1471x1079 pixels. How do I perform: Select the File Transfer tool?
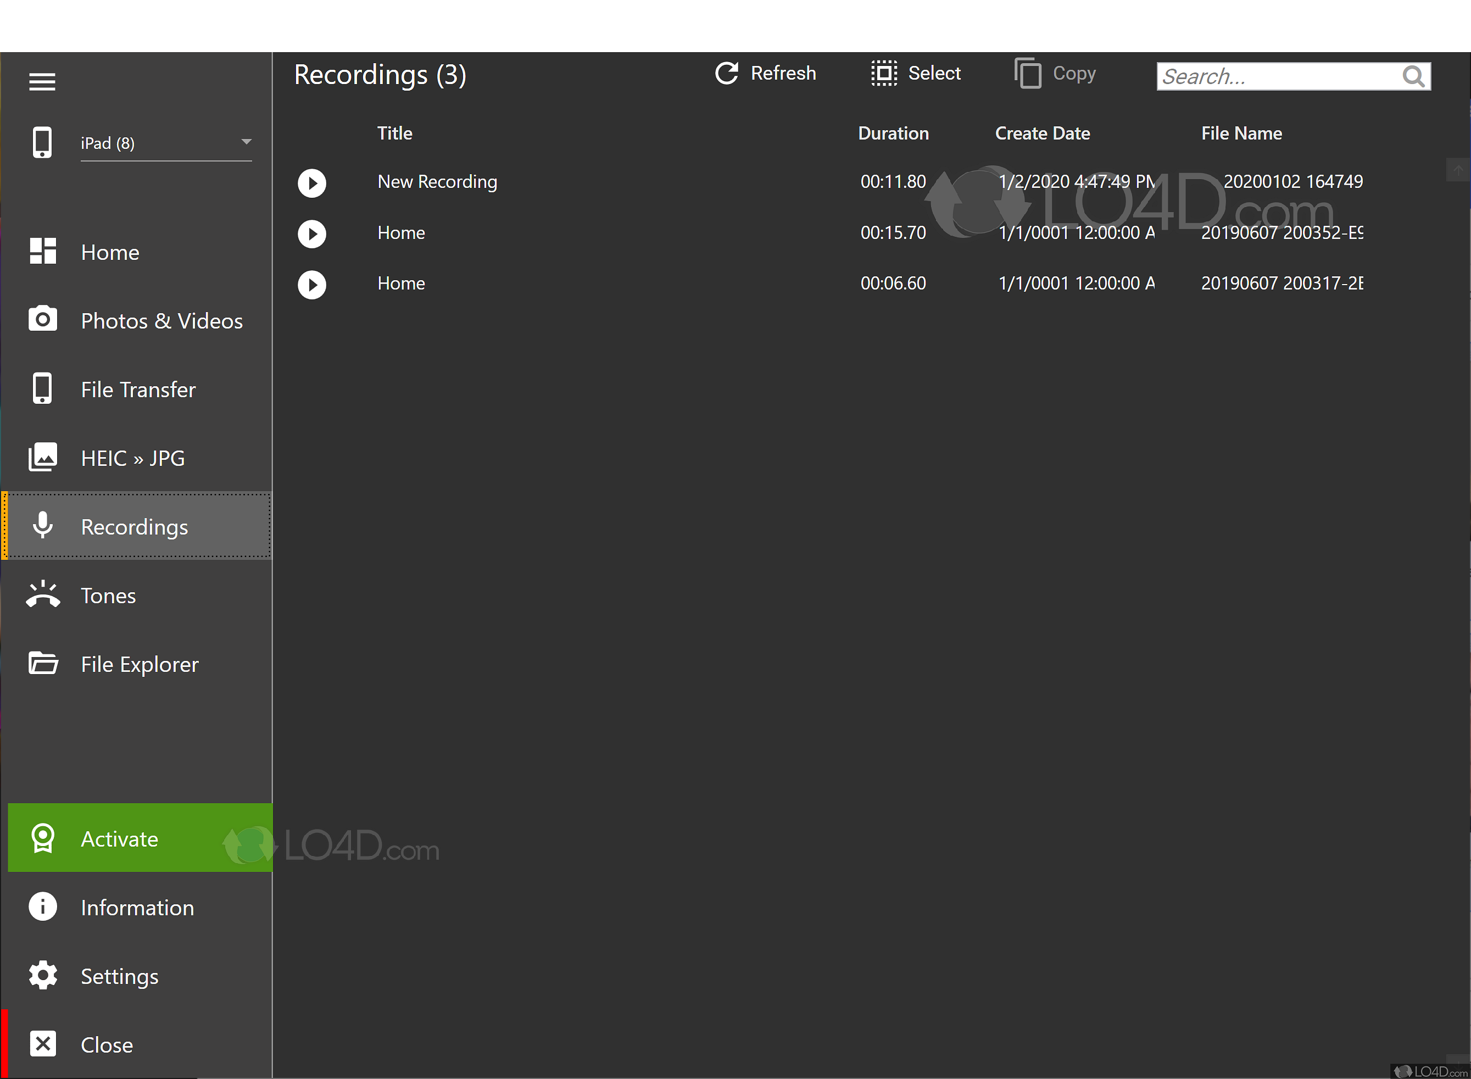[x=138, y=390]
